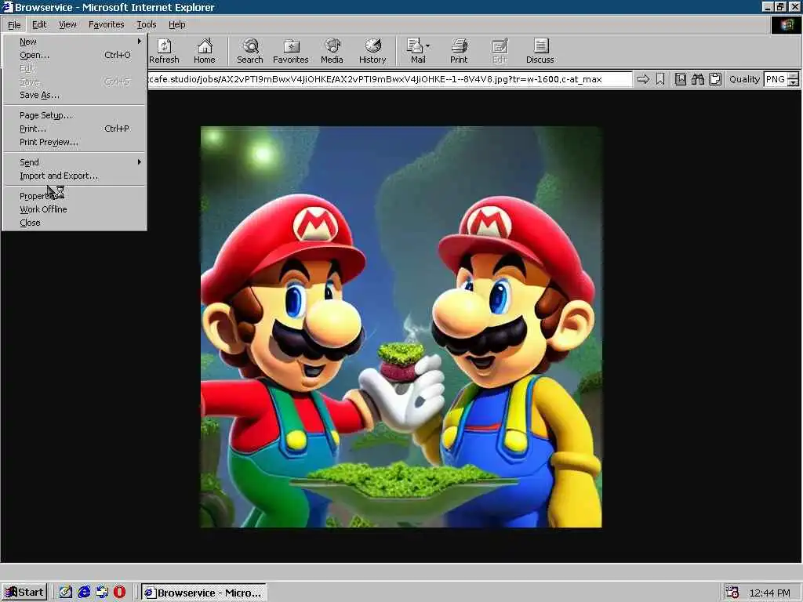The height and width of the screenshot is (602, 803).
Task: Choose Properties menu item
Action: pos(74,196)
